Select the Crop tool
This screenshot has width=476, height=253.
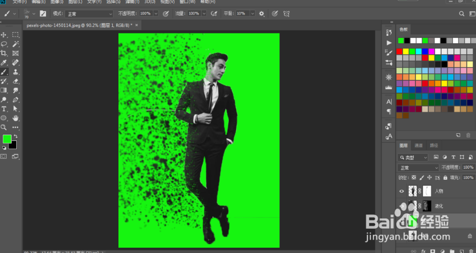[4, 53]
